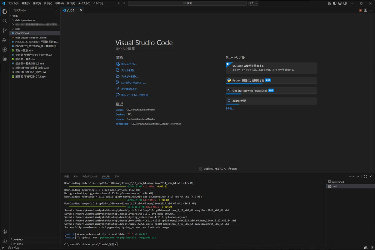Viewport: 375px width, 250px height.
Task: Open Python 開発による開始する walkthrough
Action: tap(271, 80)
